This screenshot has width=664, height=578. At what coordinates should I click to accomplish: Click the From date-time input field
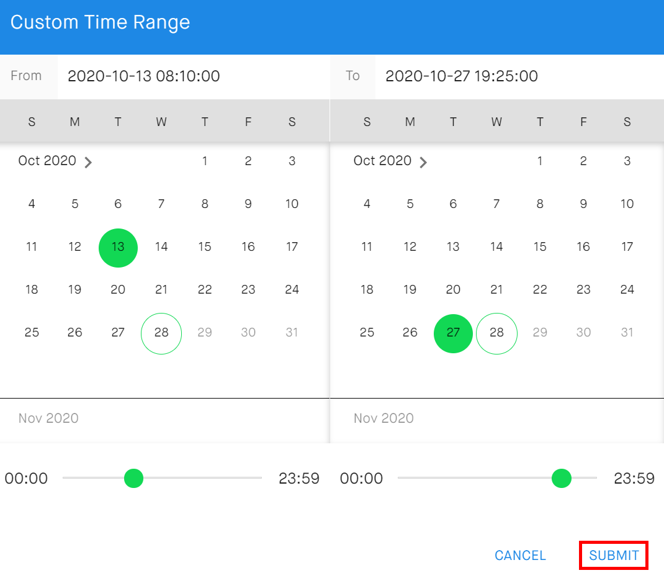[x=193, y=76]
